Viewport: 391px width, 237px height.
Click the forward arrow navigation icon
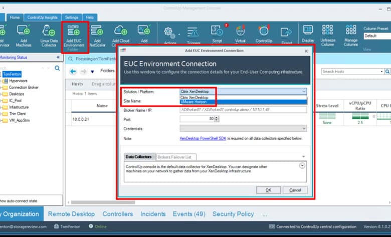pos(84,72)
